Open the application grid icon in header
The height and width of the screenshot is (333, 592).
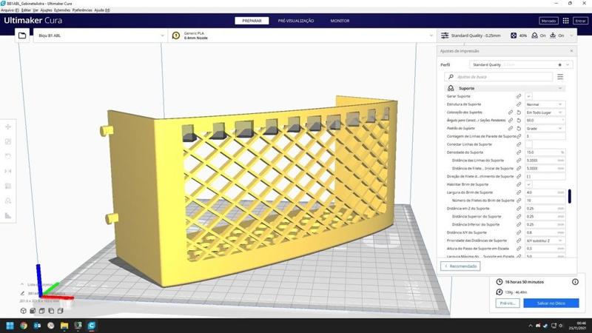coord(565,21)
